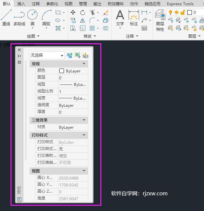204x211 pixels.
Task: Click the Stretch tool icon
Action: pyautogui.click(x=73, y=28)
